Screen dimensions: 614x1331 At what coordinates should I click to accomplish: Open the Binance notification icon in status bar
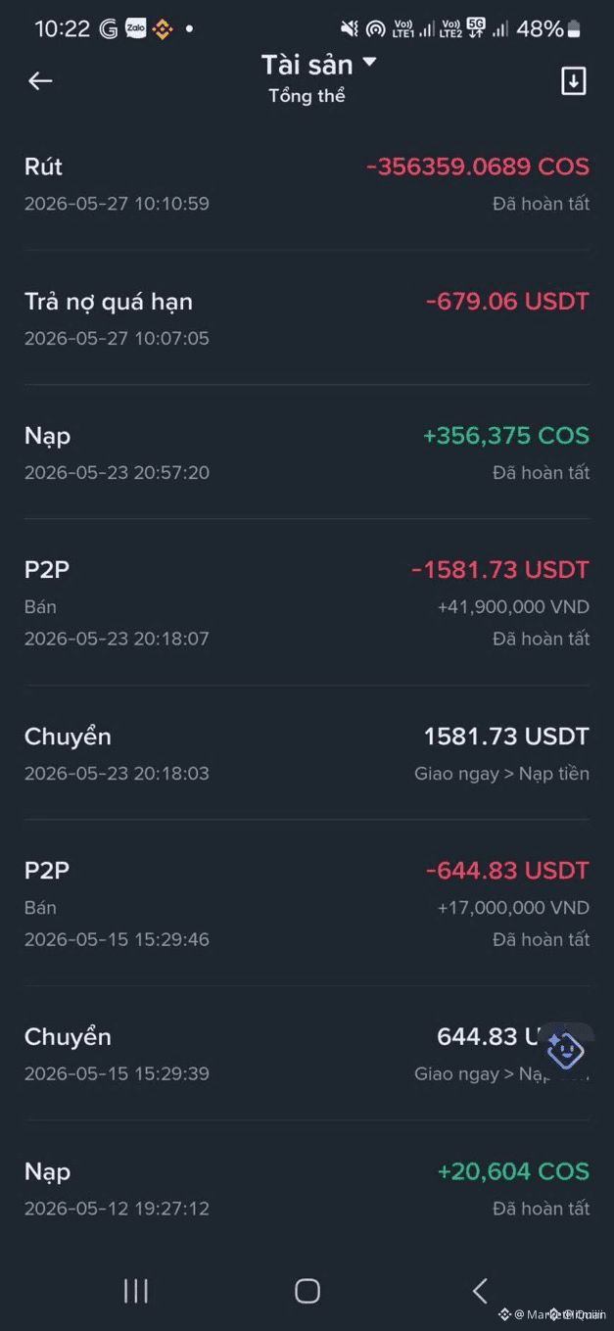[163, 29]
